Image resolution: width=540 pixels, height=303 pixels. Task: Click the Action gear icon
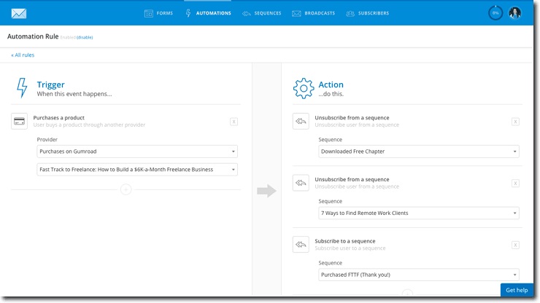tap(304, 88)
